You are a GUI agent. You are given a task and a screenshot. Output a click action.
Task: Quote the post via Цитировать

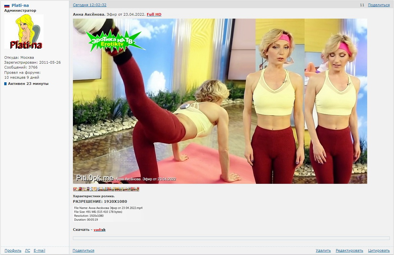(x=379, y=250)
